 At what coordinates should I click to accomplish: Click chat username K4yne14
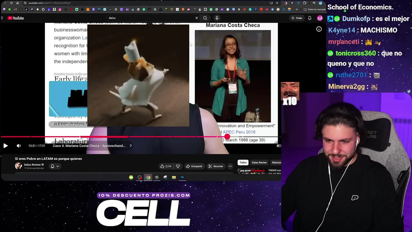[x=342, y=30]
